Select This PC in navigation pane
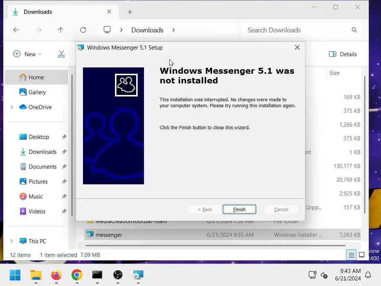381x286 pixels. 37,241
